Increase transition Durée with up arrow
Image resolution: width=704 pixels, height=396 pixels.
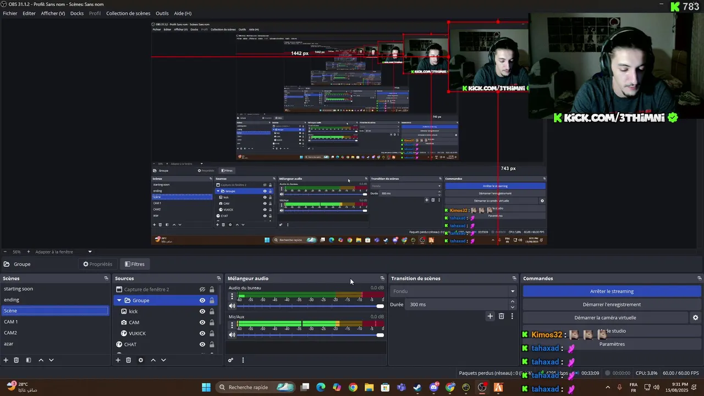[513, 301]
